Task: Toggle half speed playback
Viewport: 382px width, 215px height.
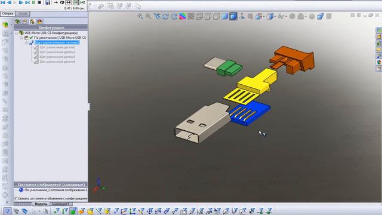Action: tap(76, 2)
